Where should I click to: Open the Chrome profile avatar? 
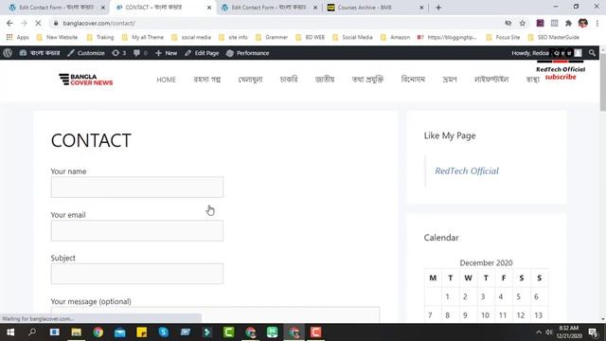(x=583, y=23)
